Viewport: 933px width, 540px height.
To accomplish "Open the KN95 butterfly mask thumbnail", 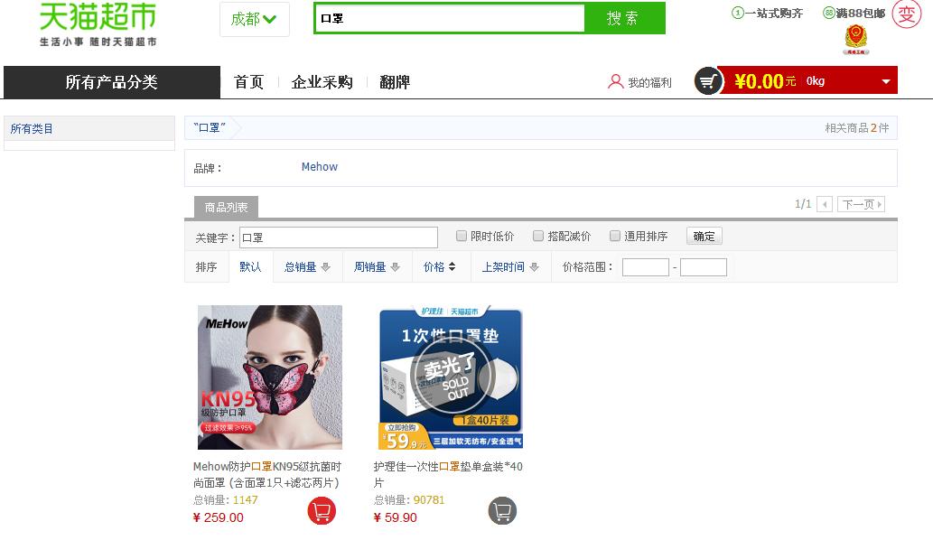I will point(270,377).
